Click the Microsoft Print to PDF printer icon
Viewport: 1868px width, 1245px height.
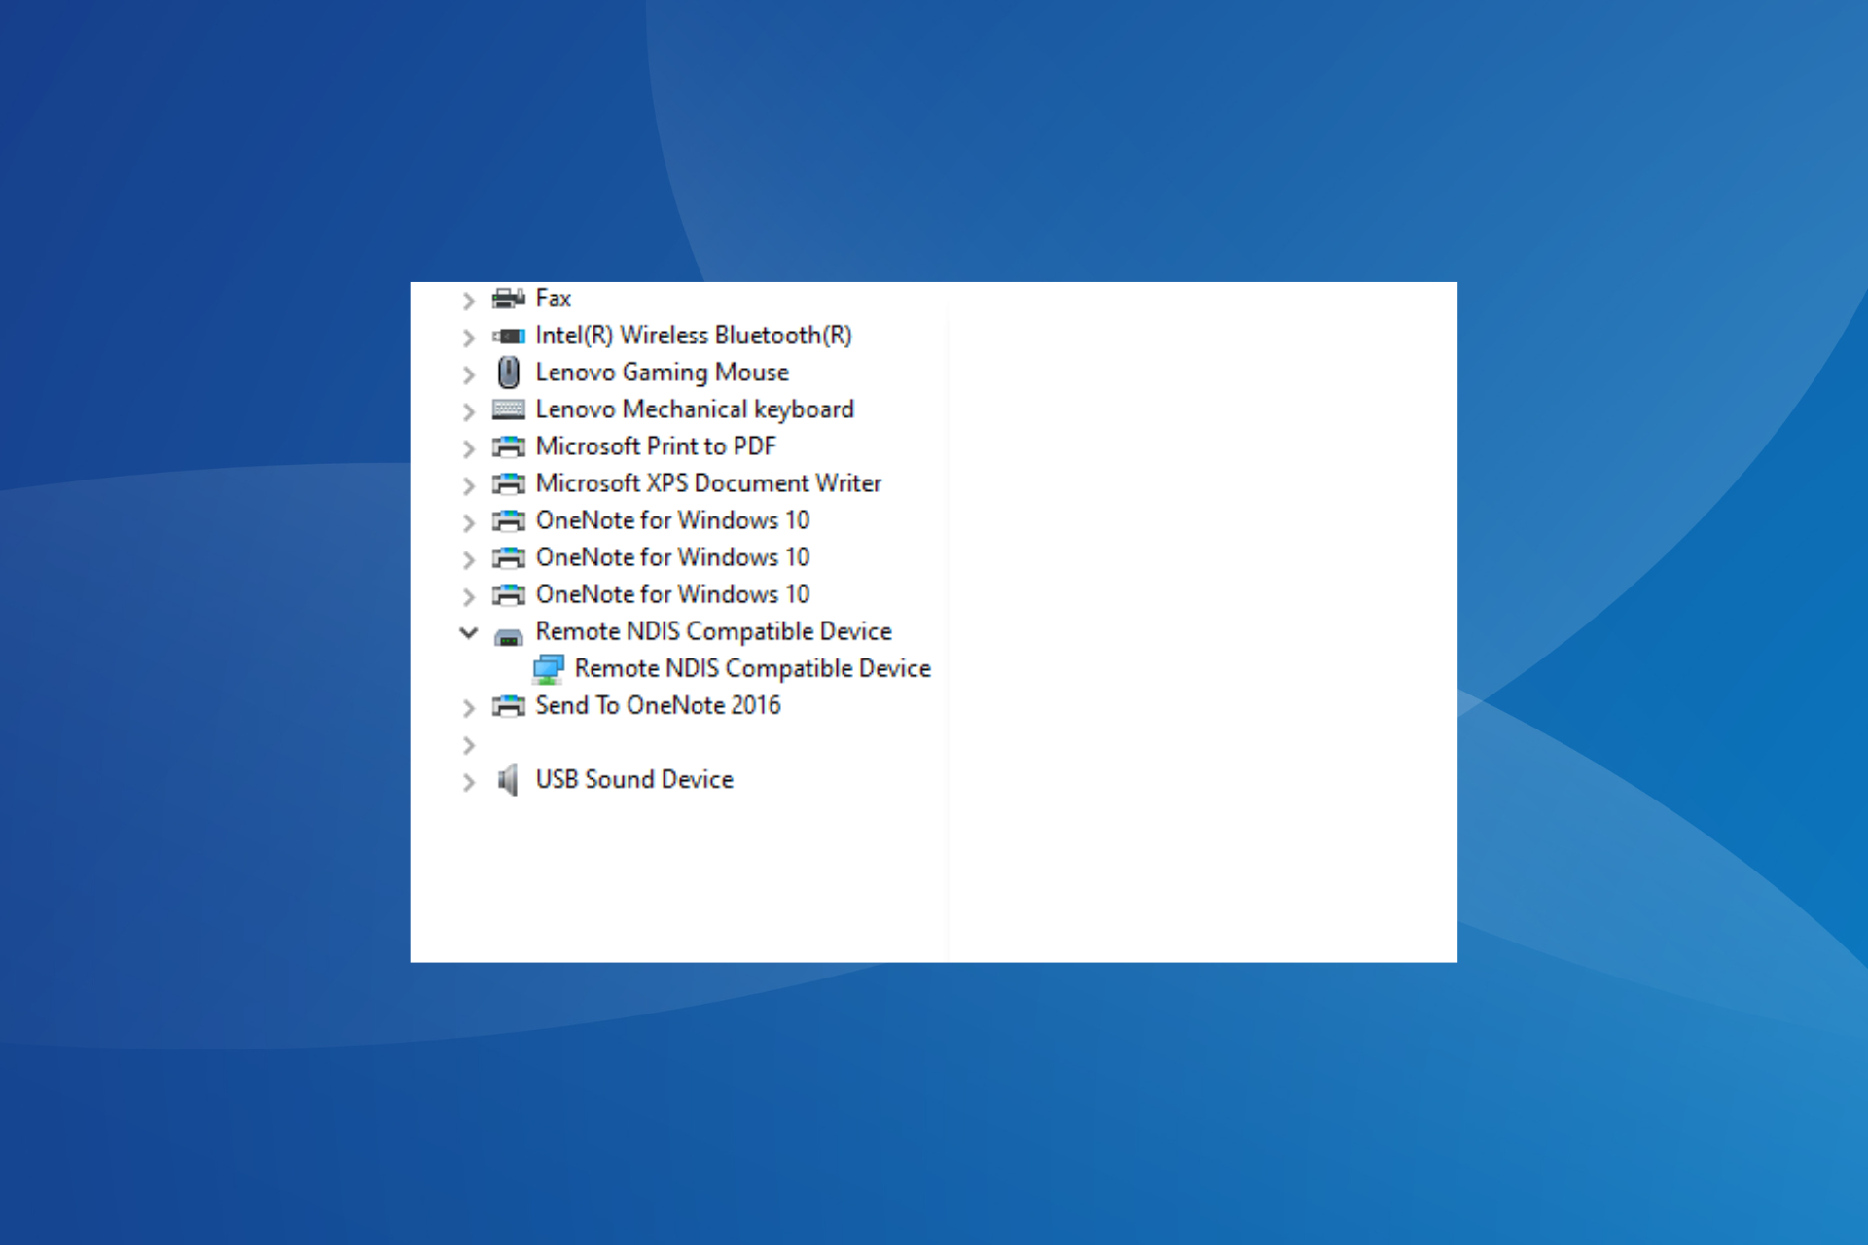coord(508,447)
